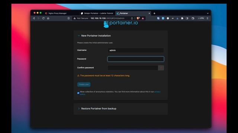The image size is (238, 133).
Task: Close the Portainer tab
Action: (x=149, y=13)
